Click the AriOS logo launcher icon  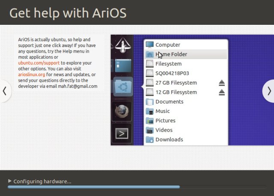tap(123, 45)
